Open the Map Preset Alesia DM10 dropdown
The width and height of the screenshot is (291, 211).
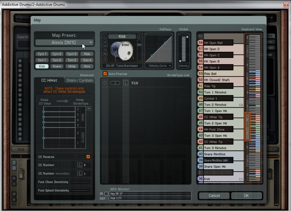[64, 42]
